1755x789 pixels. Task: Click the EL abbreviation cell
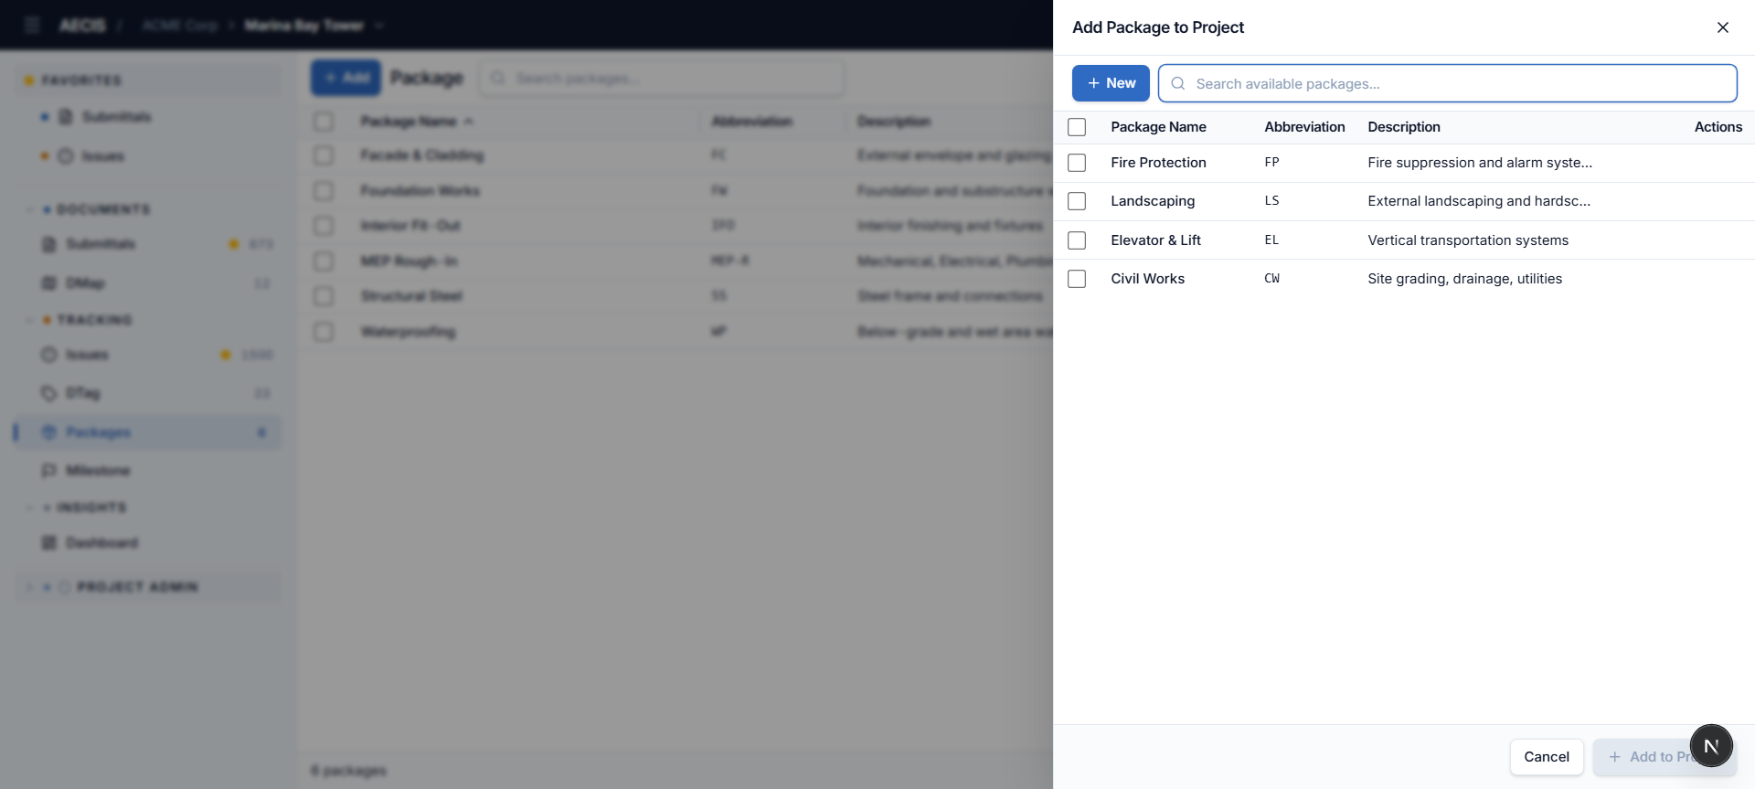coord(1271,240)
